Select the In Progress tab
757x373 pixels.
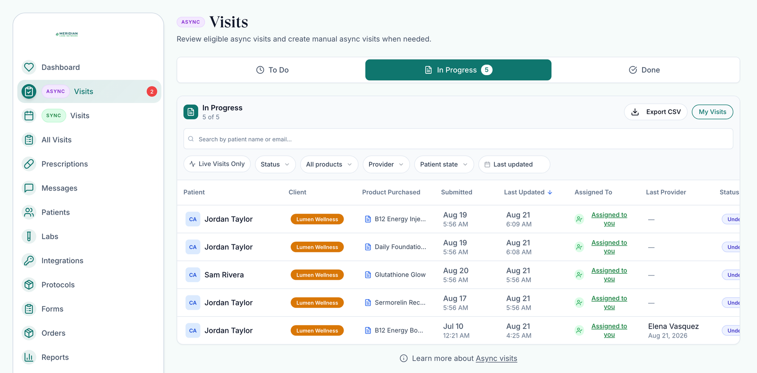click(458, 70)
